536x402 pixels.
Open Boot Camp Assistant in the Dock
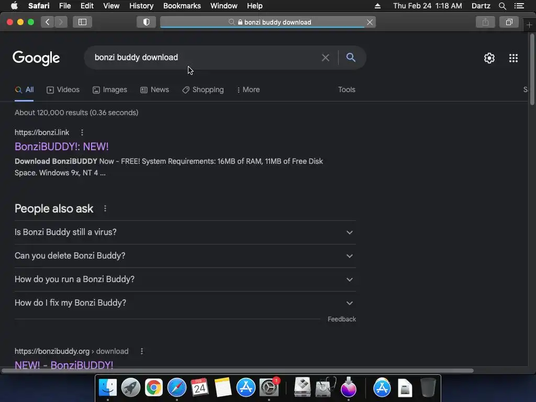[x=303, y=388]
